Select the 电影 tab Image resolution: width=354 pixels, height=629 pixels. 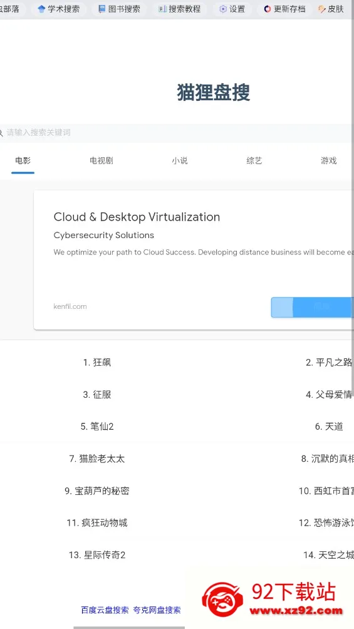click(x=23, y=161)
